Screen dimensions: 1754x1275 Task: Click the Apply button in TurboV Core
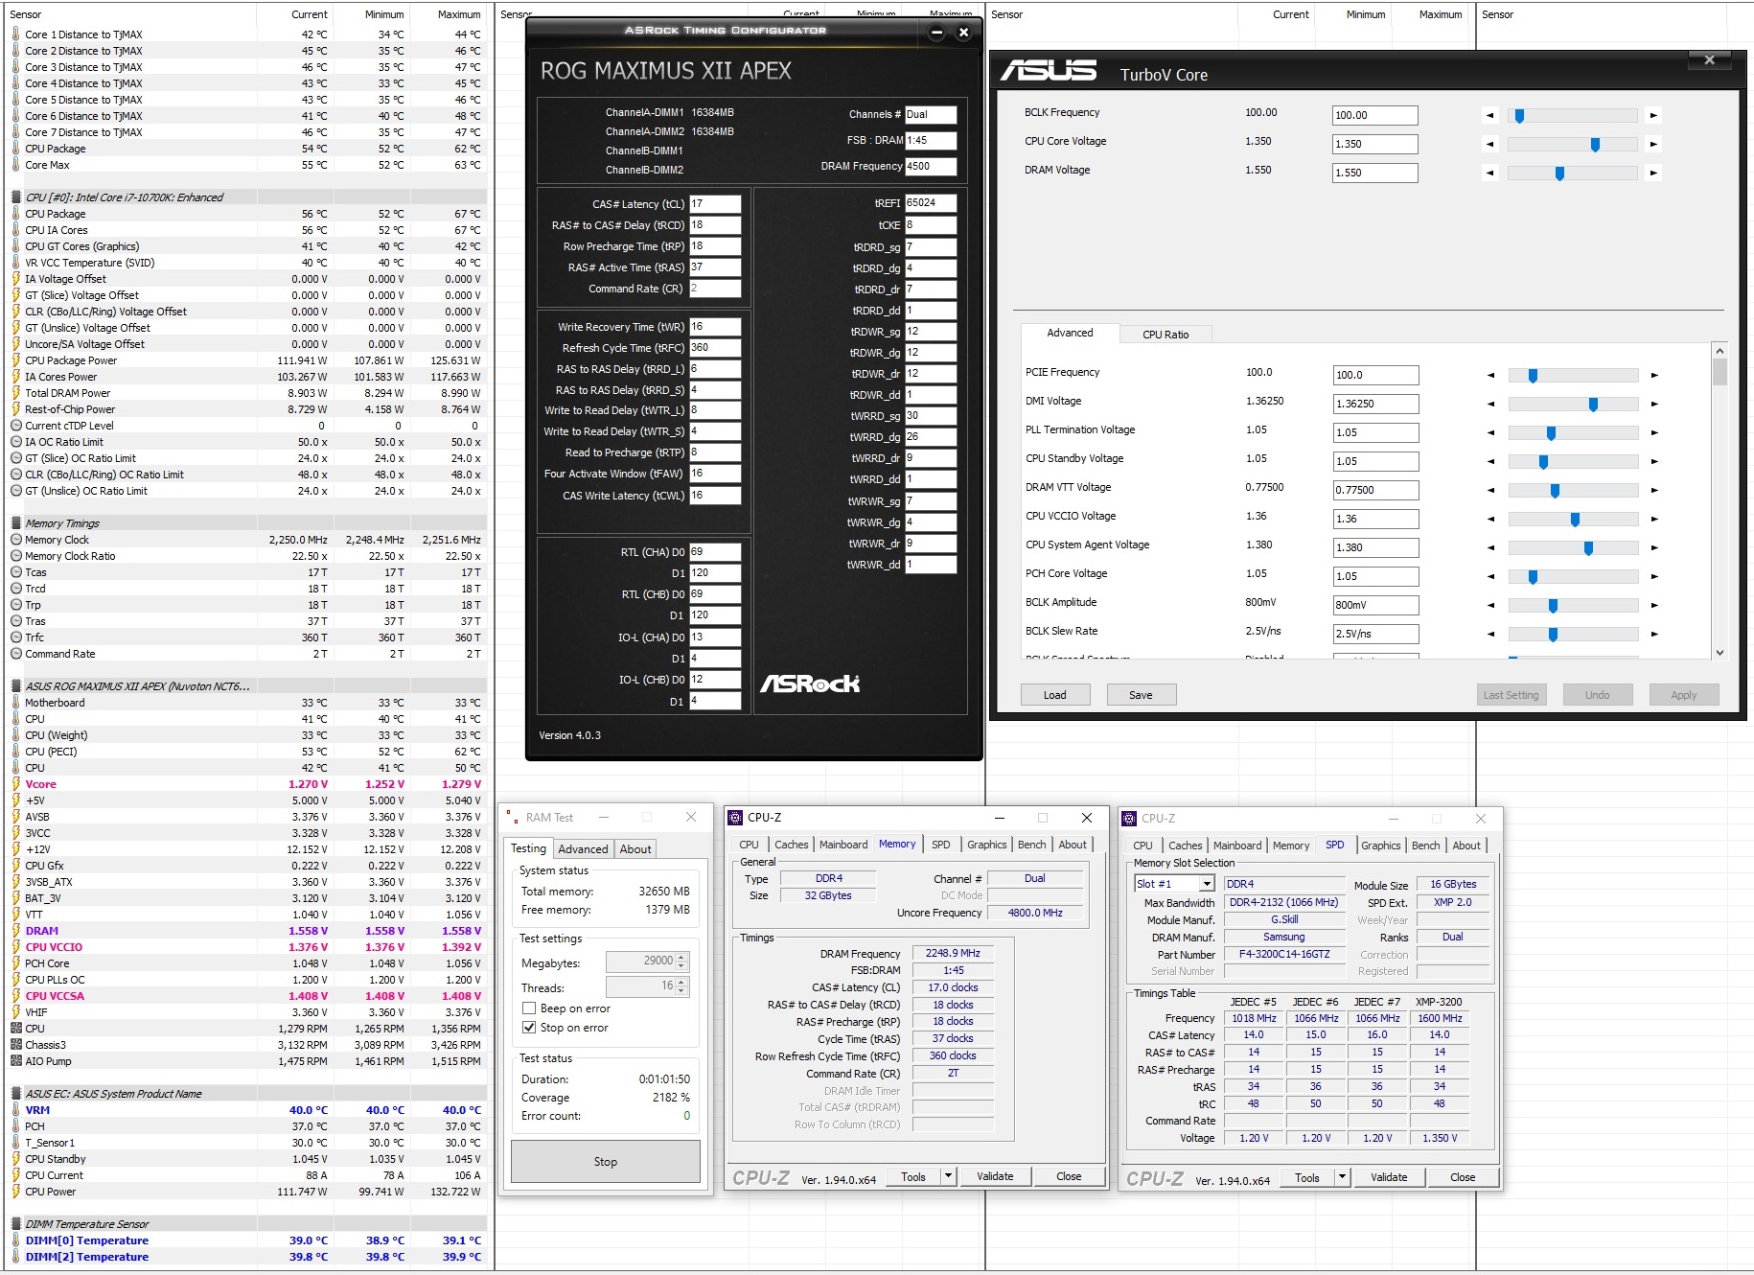click(x=1684, y=695)
